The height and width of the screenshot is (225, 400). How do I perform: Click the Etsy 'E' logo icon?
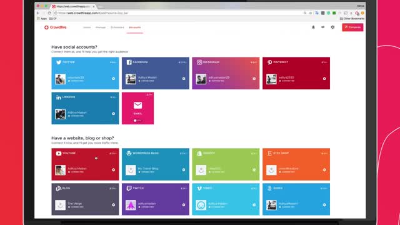pyautogui.click(x=269, y=153)
